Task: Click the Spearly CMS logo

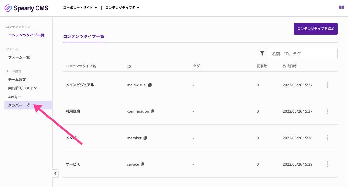Action: pyautogui.click(x=26, y=8)
